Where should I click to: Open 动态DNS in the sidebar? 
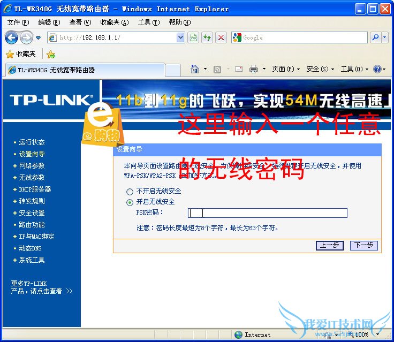pyautogui.click(x=30, y=248)
